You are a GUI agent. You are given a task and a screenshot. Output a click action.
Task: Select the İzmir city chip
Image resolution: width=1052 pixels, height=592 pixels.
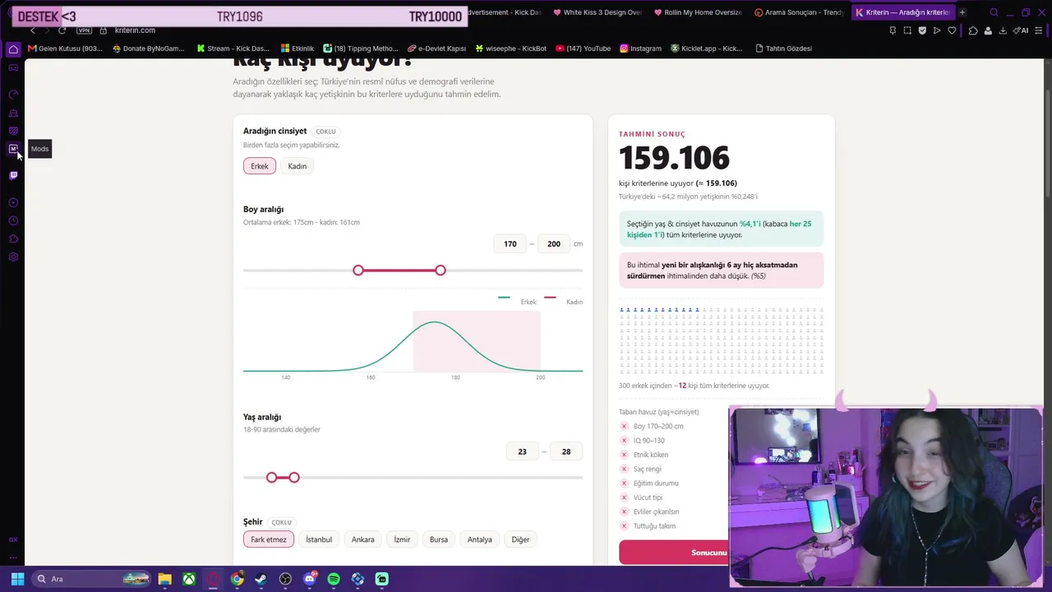(x=402, y=539)
